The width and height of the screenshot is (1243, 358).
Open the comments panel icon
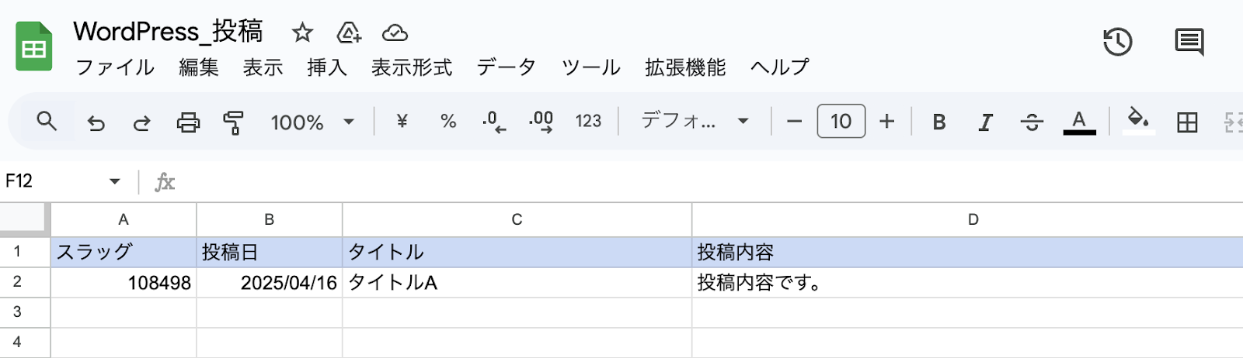tap(1189, 42)
